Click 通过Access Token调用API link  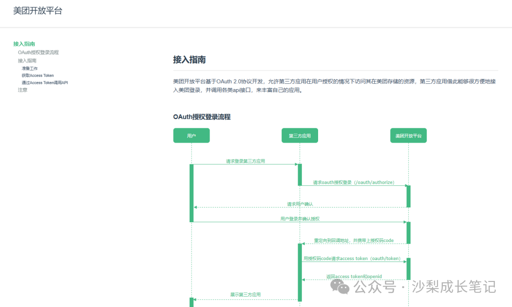point(45,82)
